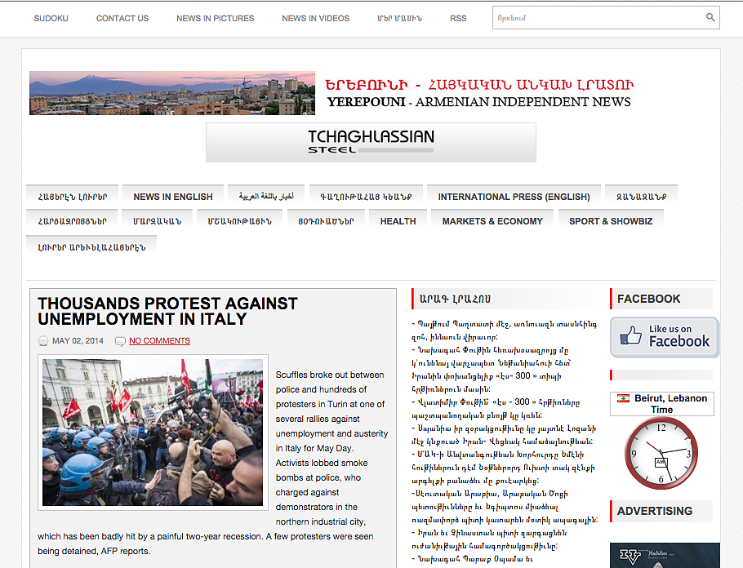
Task: Click the search magnifier icon
Action: 710,17
